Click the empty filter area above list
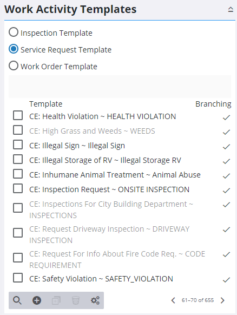This screenshot has height=315, width=237. coord(120,87)
